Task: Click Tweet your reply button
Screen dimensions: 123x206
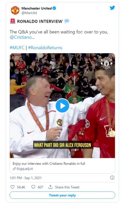Action: [62, 195]
